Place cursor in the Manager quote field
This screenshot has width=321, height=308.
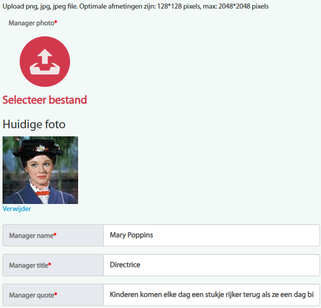click(x=212, y=295)
